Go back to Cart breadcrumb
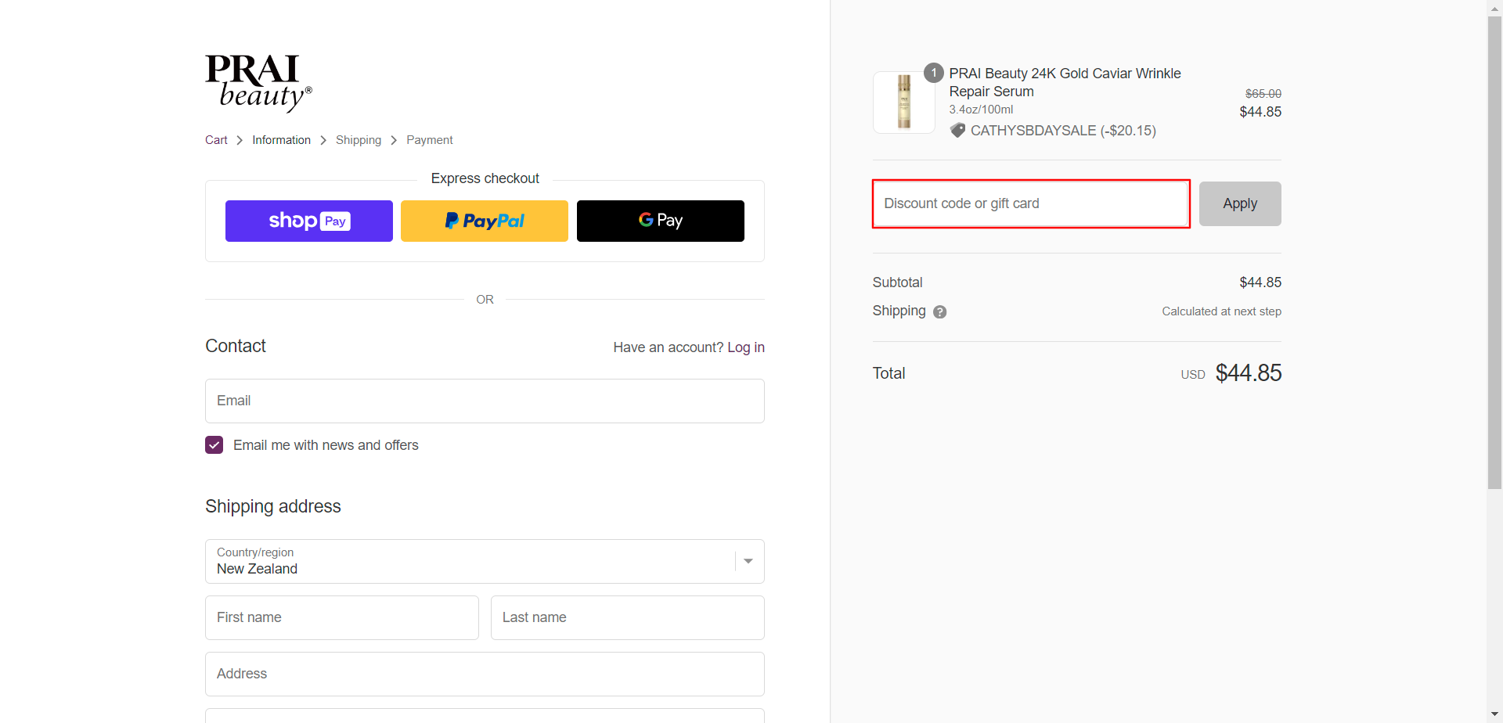Viewport: 1503px width, 723px height. (x=216, y=140)
